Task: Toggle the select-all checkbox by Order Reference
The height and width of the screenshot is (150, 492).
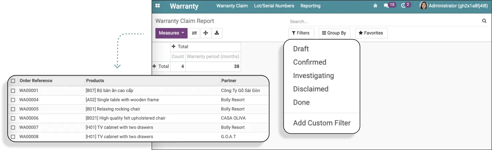Action: click(13, 81)
